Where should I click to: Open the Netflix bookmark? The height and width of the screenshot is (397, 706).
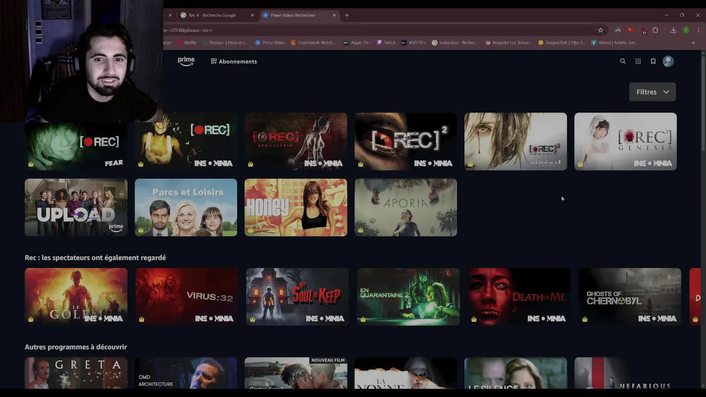pos(187,42)
